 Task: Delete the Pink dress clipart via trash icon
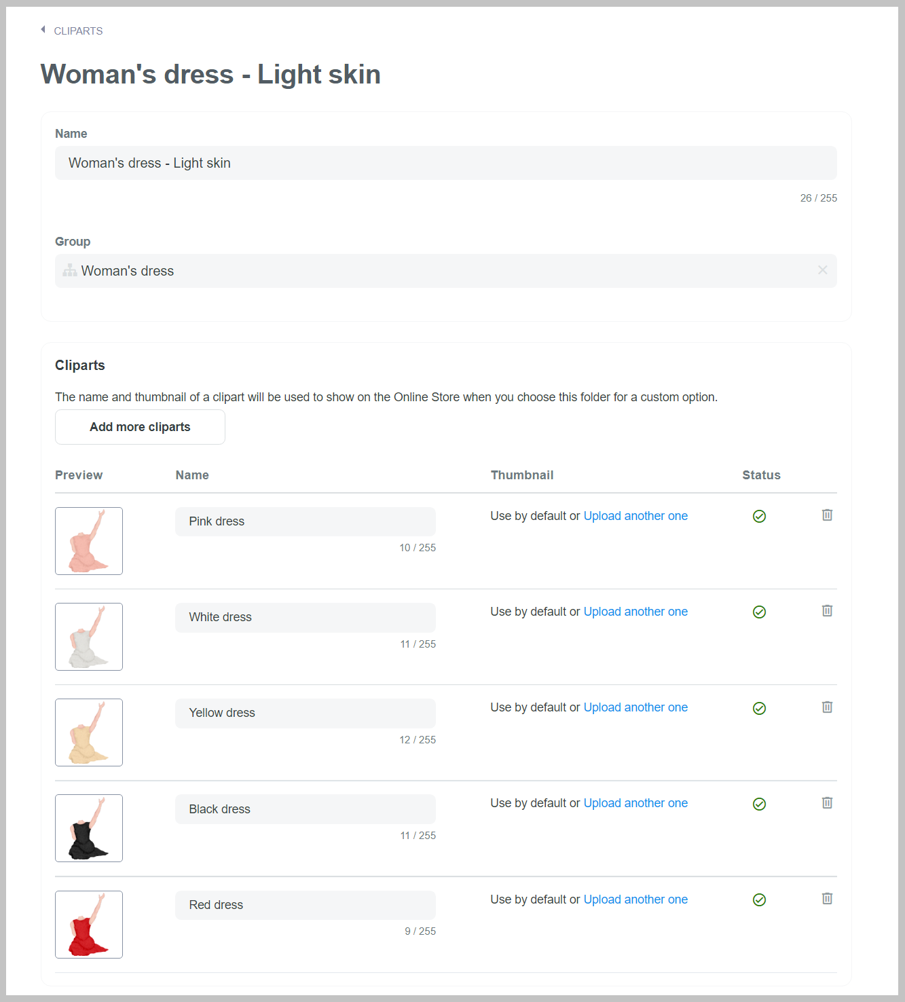827,515
